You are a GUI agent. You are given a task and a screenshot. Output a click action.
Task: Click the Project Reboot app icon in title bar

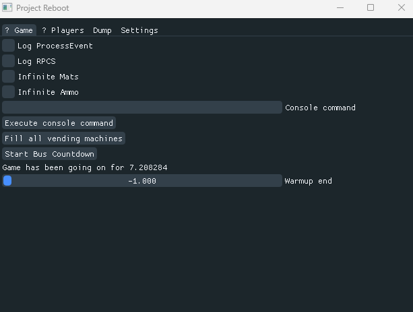[7, 8]
